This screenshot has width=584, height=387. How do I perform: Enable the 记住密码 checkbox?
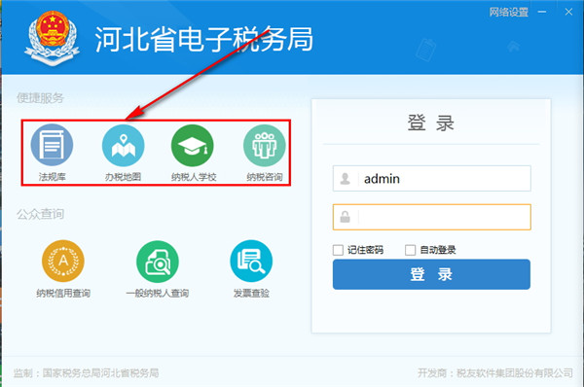click(338, 250)
